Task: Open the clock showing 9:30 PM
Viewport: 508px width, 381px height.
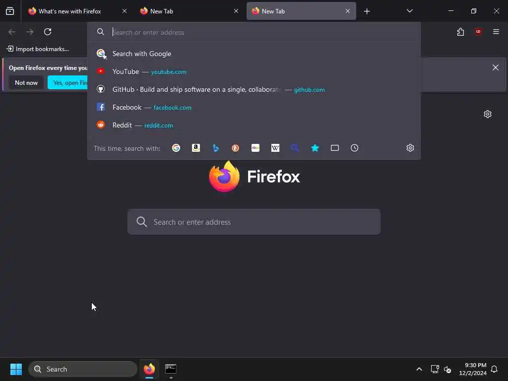Action: [472, 369]
